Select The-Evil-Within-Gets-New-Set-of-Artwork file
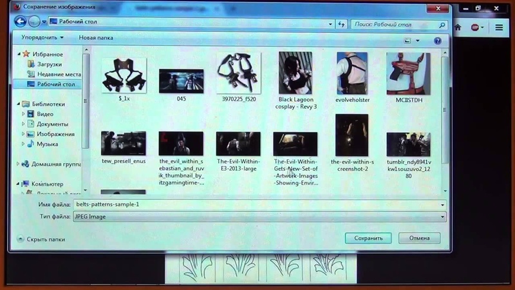The image size is (515, 290). click(295, 144)
